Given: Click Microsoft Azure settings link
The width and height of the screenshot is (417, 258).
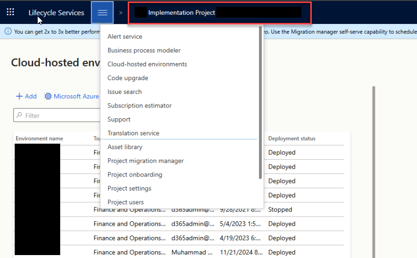Looking at the screenshot, I should click(x=72, y=96).
